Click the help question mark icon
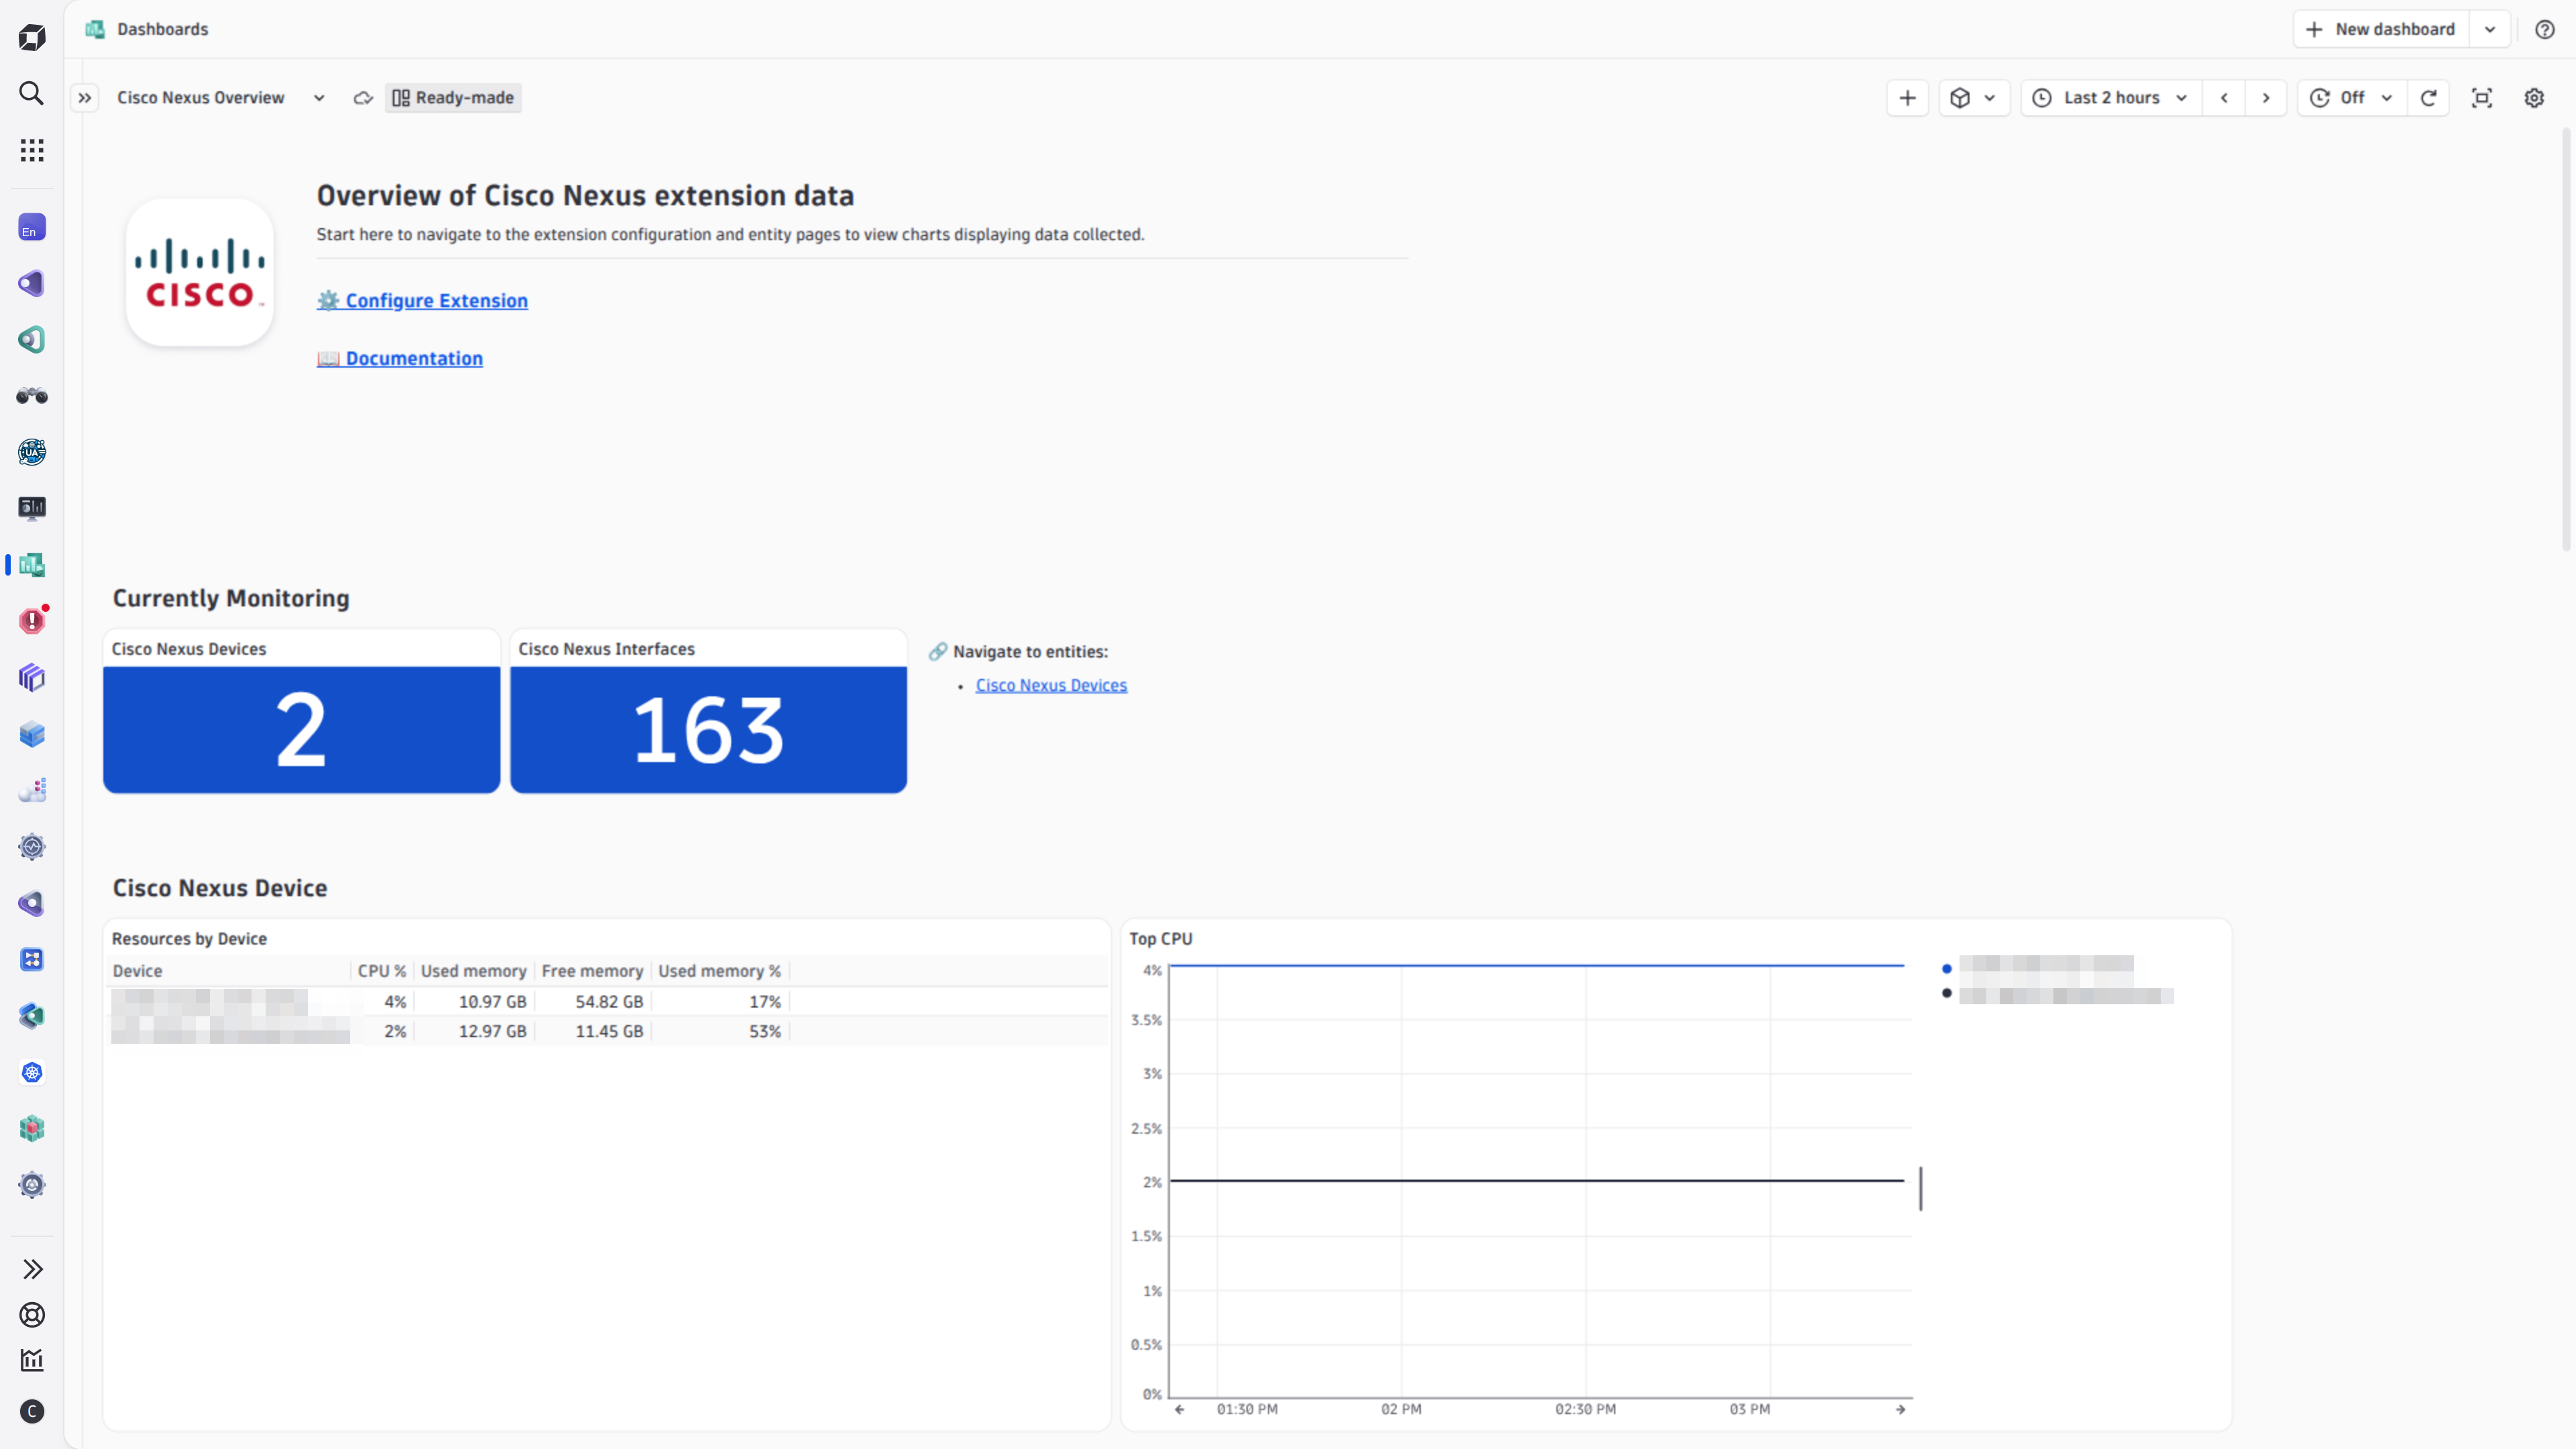2576x1449 pixels. click(x=2545, y=29)
